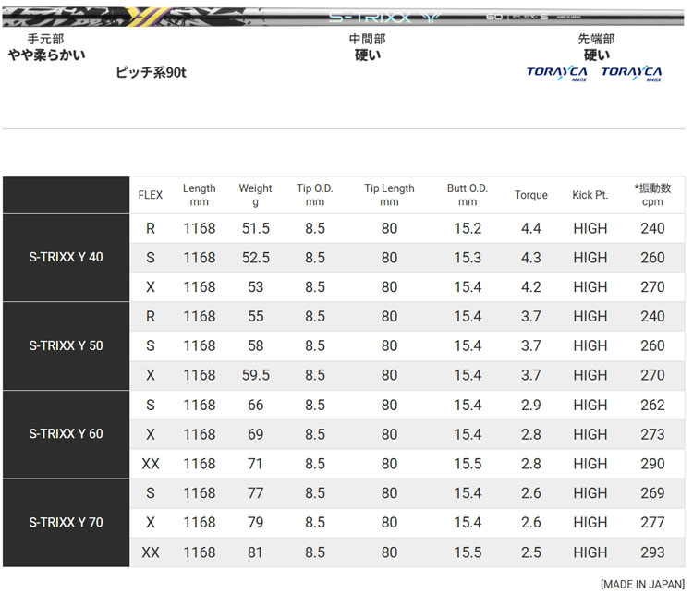693x594 pixels.
Task: Click the Torque column header
Action: click(x=530, y=195)
